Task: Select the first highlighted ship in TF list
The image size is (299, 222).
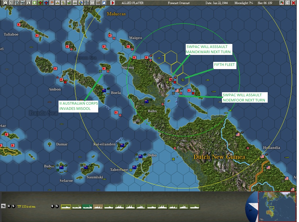Action: [x=66, y=207]
